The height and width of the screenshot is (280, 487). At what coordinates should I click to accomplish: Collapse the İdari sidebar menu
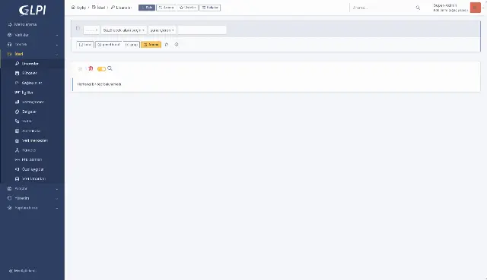(32, 54)
